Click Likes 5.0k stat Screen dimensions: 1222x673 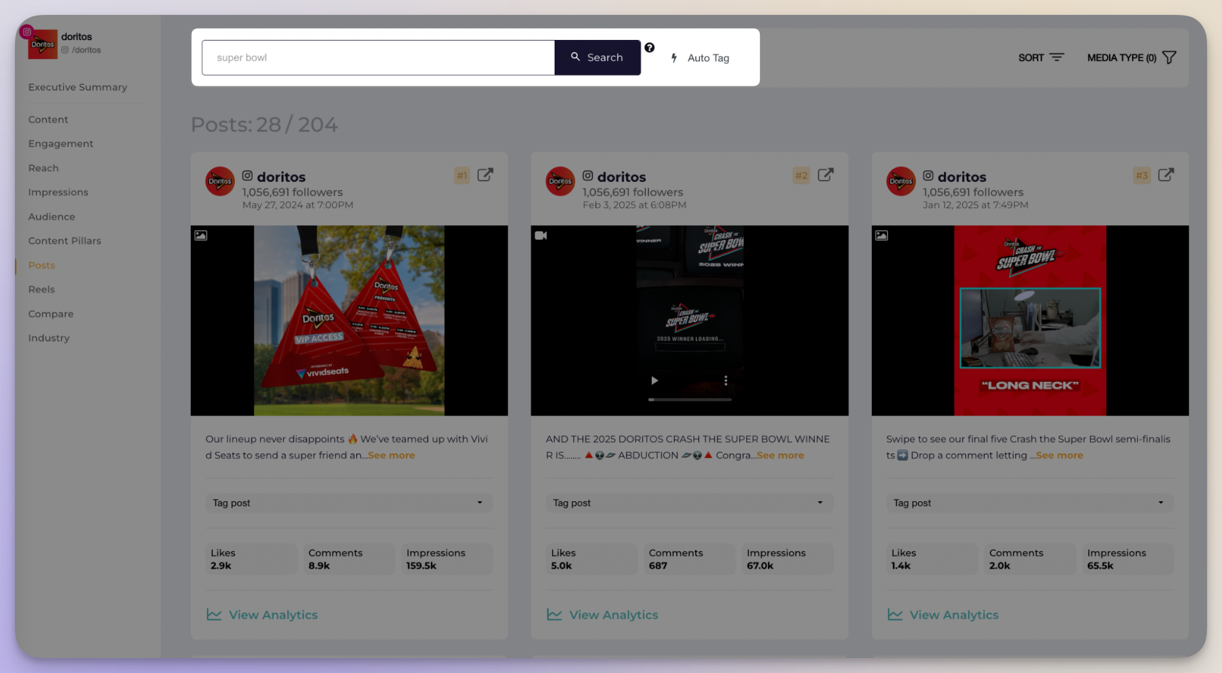591,559
